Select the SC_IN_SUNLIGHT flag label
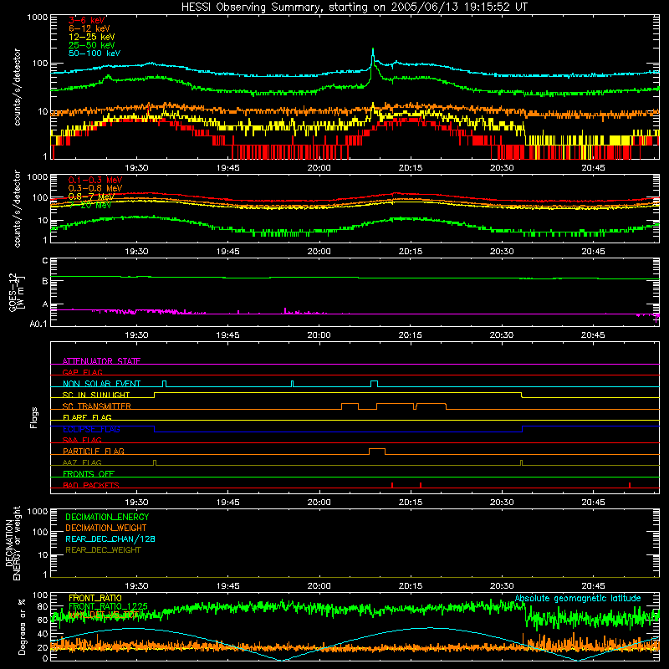The height and width of the screenshot is (669, 669). click(x=96, y=395)
